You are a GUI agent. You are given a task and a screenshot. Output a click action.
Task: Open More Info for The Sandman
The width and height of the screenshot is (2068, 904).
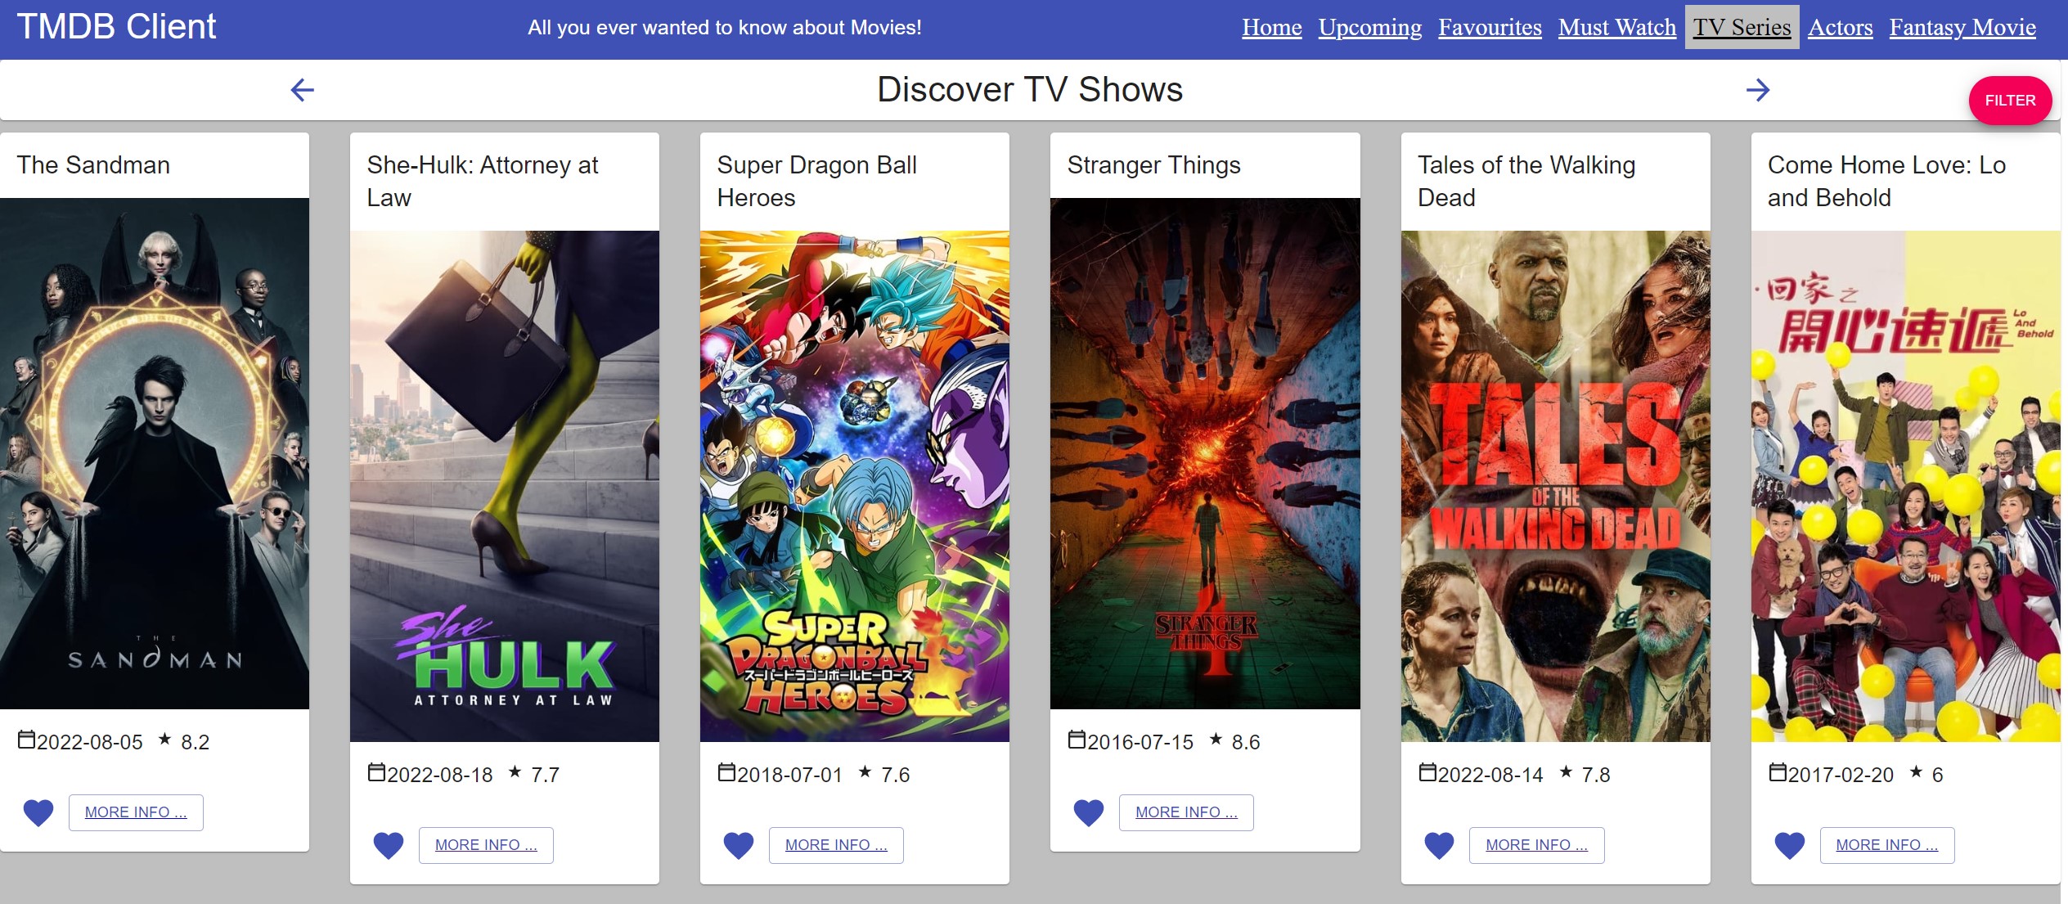click(136, 812)
